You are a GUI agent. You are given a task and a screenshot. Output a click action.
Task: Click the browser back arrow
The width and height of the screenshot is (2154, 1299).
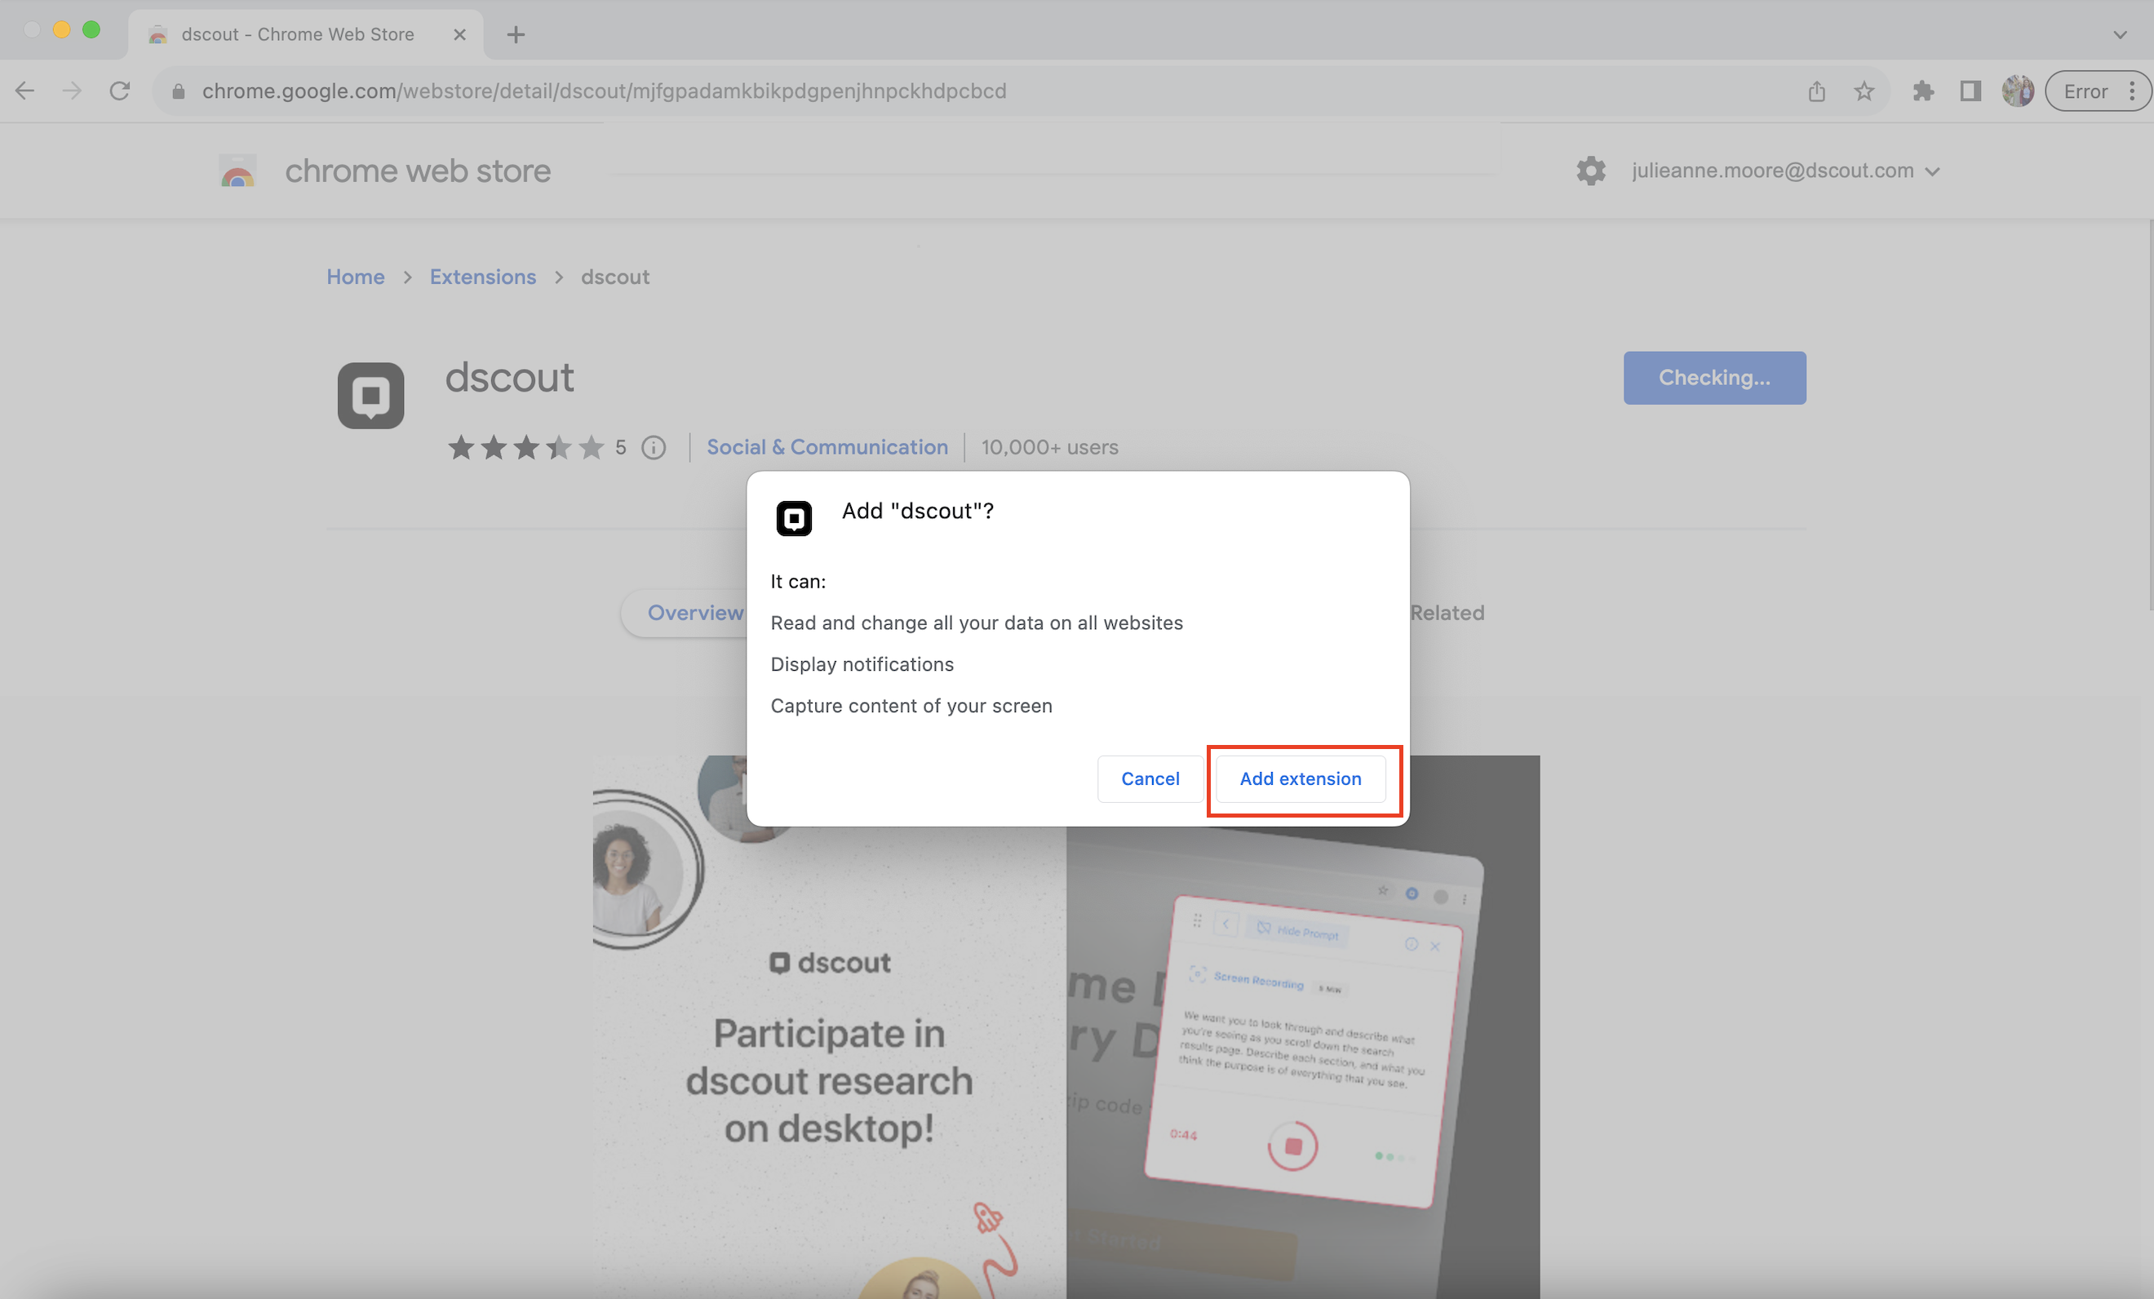(x=24, y=91)
